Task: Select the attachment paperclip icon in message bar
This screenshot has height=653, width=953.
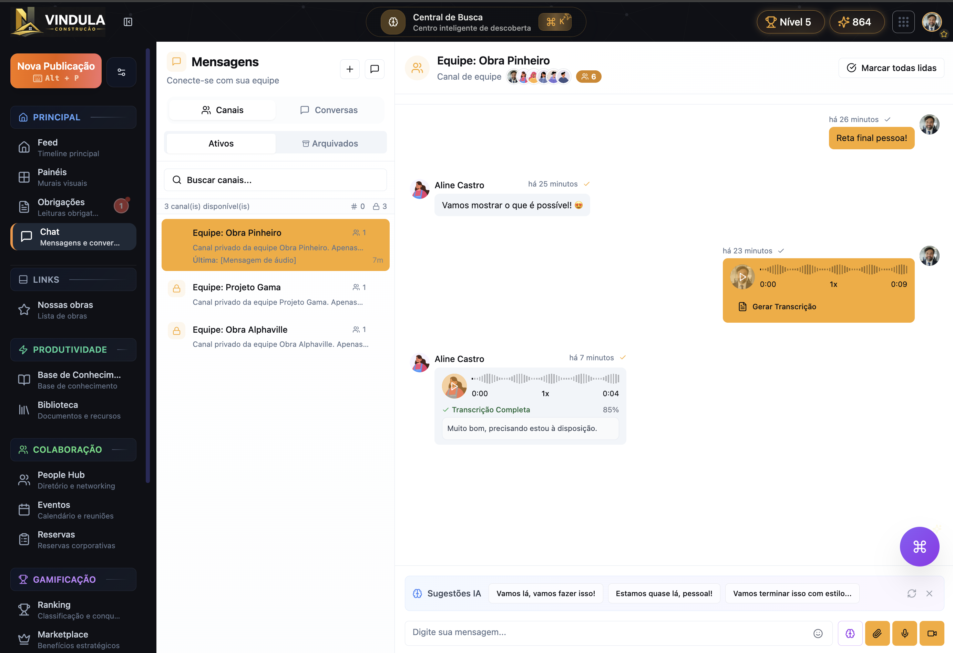Action: pos(877,633)
